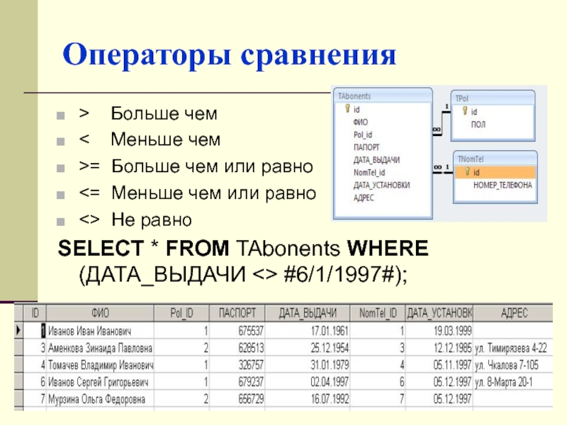
Task: Click the Pol_ID column header
Action: coord(182,313)
